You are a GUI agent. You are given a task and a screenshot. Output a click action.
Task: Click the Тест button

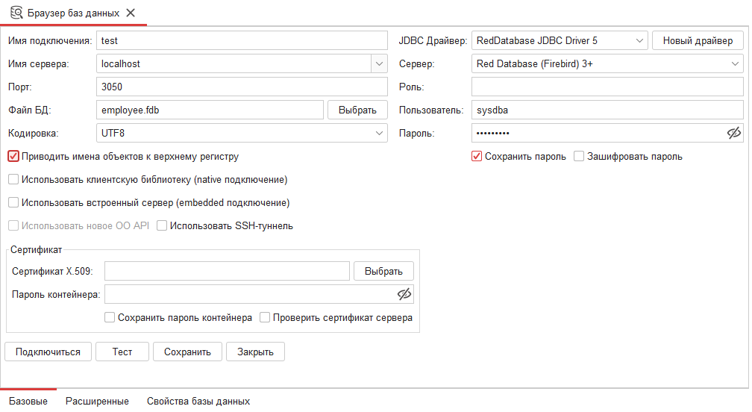122,352
